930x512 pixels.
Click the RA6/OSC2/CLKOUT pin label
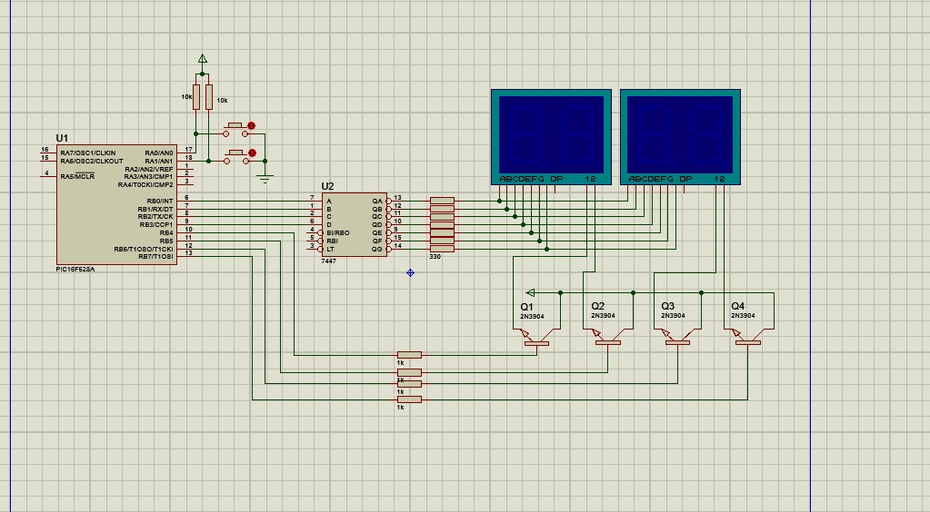91,161
